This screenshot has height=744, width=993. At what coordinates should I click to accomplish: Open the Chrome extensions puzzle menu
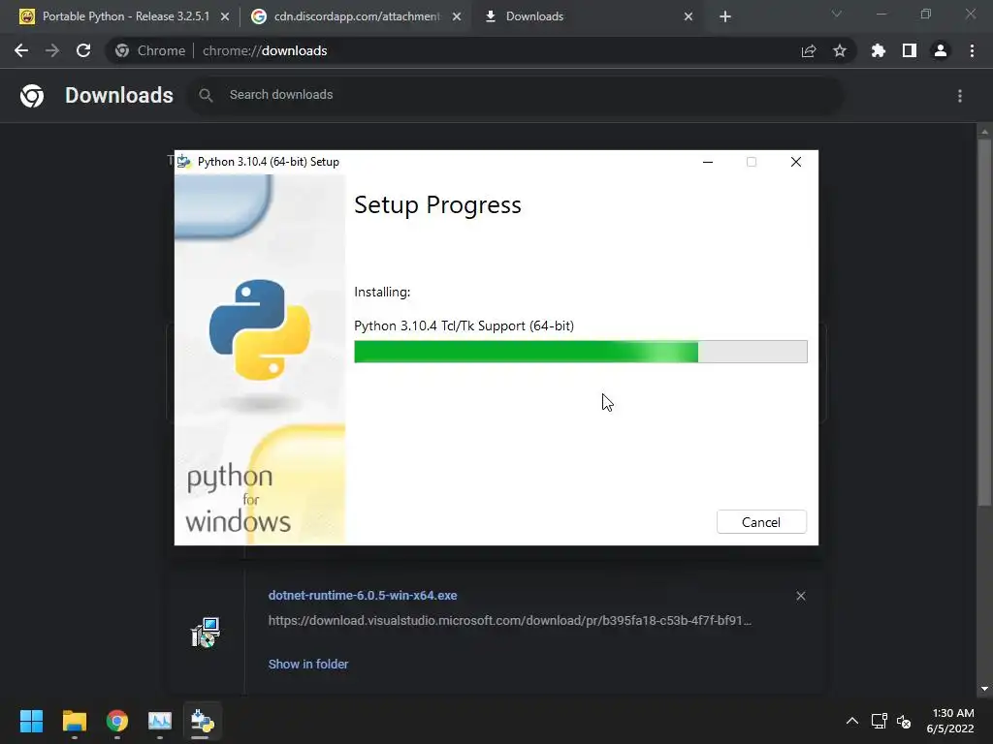coord(879,50)
